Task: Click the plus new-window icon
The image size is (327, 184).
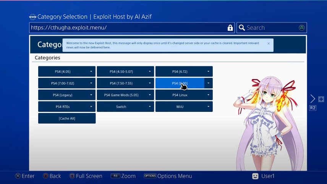Action: pyautogui.click(x=321, y=99)
